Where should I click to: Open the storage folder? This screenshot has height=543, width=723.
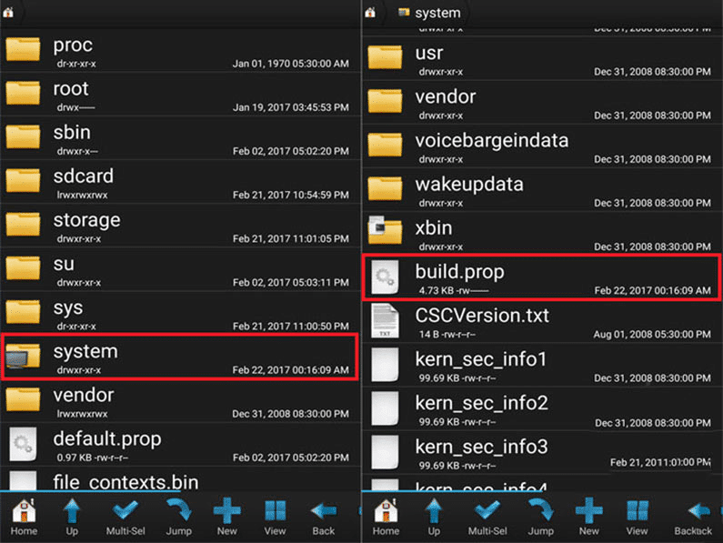pyautogui.click(x=181, y=226)
